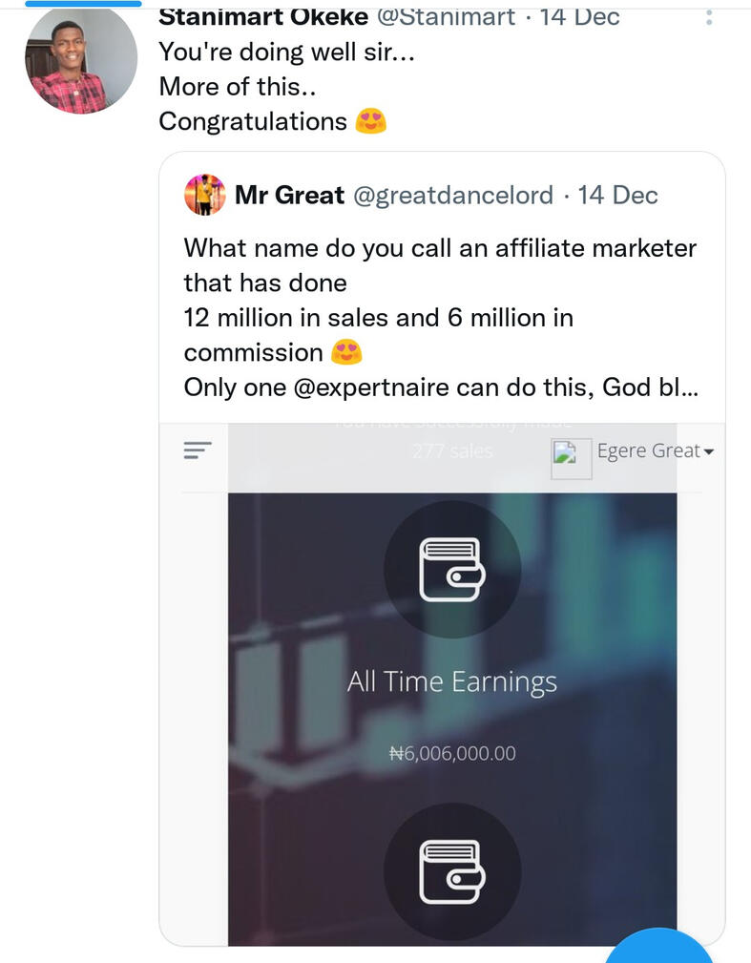Screen dimensions: 751x963
Task: Tap the blue floating compose button
Action: pyautogui.click(x=658, y=945)
